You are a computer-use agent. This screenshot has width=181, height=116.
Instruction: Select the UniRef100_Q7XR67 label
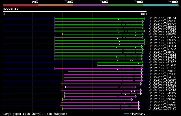(162, 87)
